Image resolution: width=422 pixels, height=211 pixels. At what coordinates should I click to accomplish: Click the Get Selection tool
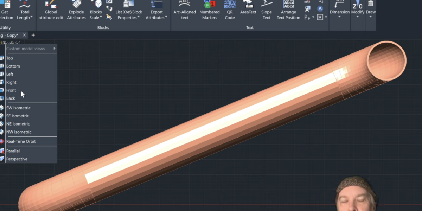tap(6, 11)
